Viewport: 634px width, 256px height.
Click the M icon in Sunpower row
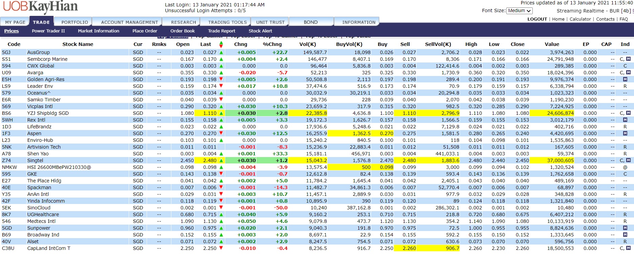[x=625, y=228]
